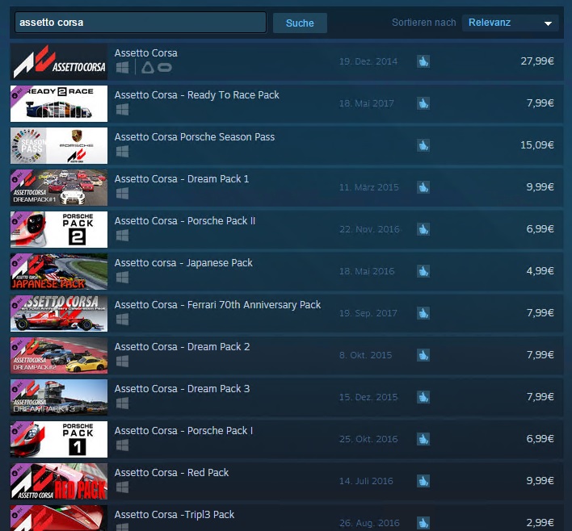Click the Japanese Pack thumbnail

59,271
